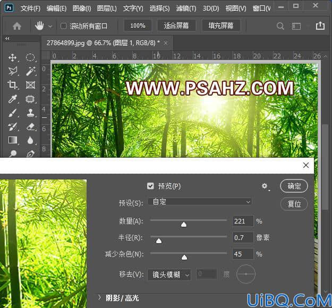Screen dimensions: 332x308
Task: Click the Share image icon
Action: pos(320,25)
